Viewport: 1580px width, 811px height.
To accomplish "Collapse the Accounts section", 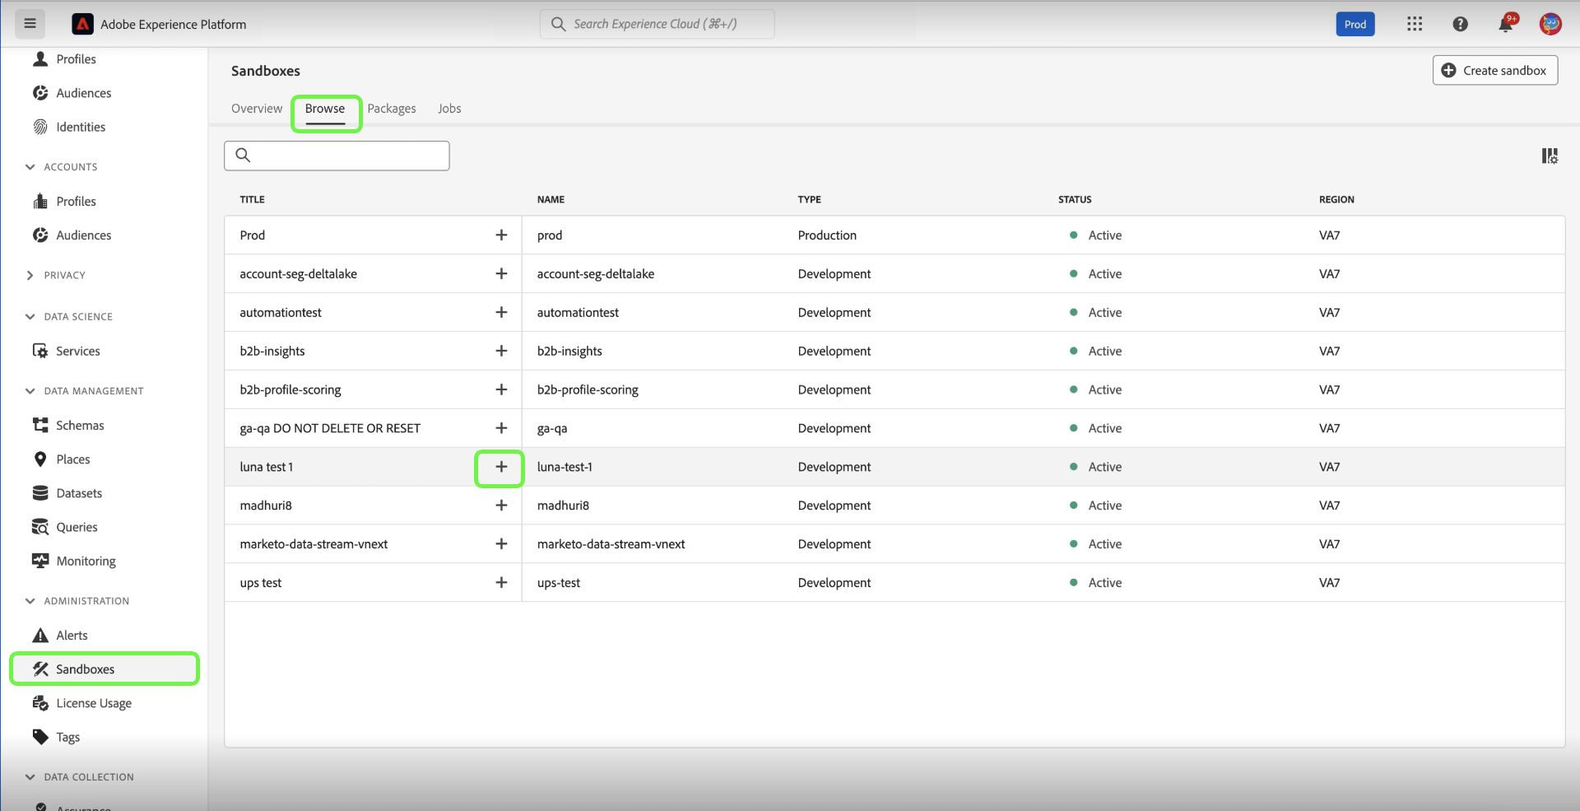I will [30, 167].
